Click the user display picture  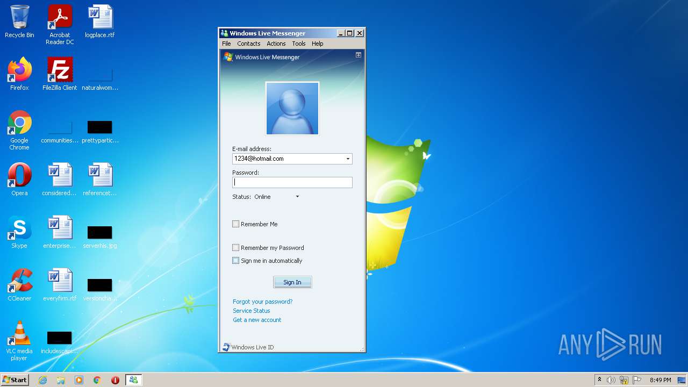(292, 109)
